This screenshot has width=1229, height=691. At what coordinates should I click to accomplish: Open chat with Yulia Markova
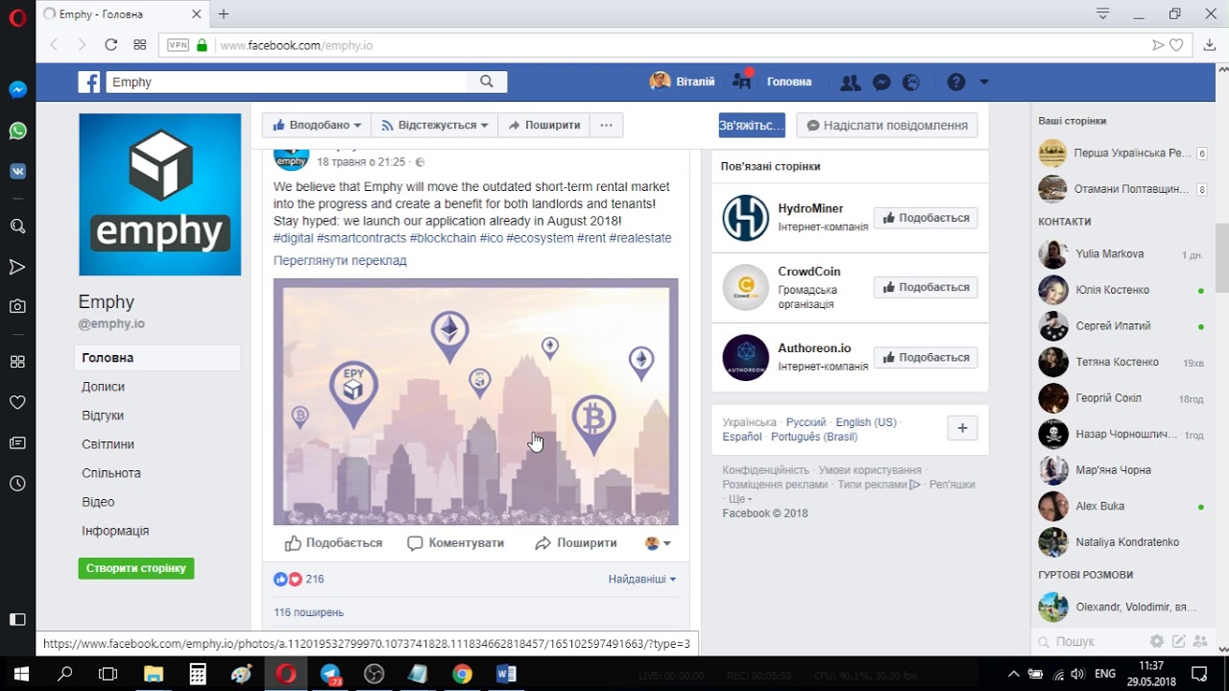pyautogui.click(x=1123, y=254)
